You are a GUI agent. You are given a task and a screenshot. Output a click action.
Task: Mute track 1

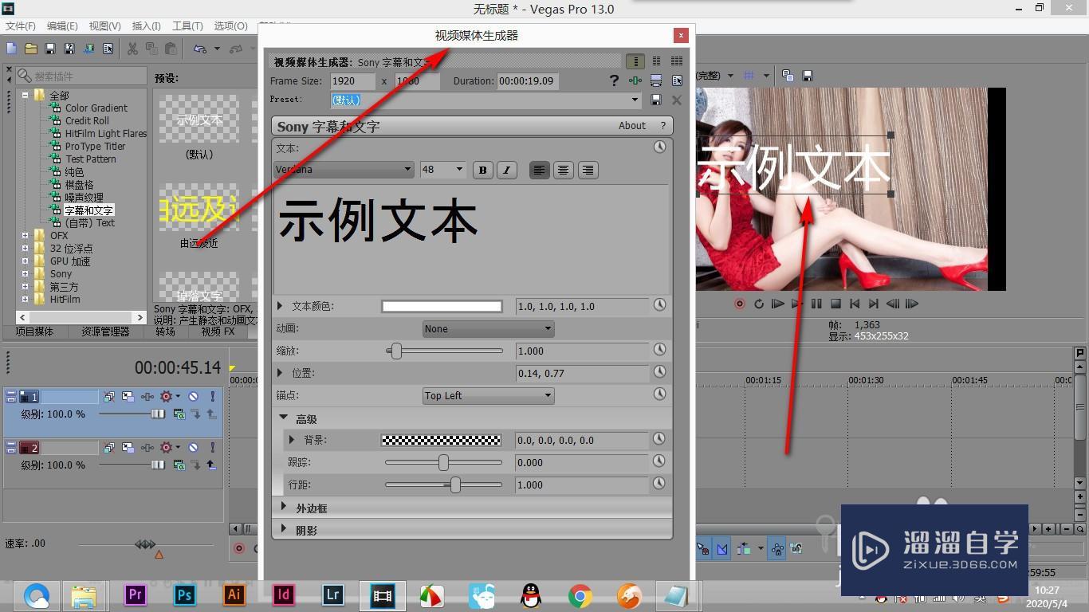pos(193,396)
